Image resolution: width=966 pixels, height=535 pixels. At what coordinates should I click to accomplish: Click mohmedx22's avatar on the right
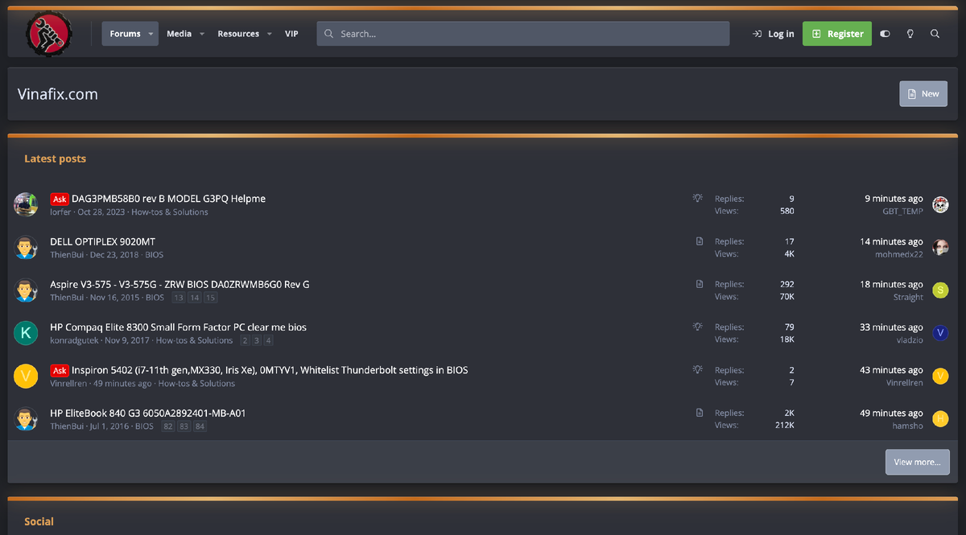tap(940, 247)
